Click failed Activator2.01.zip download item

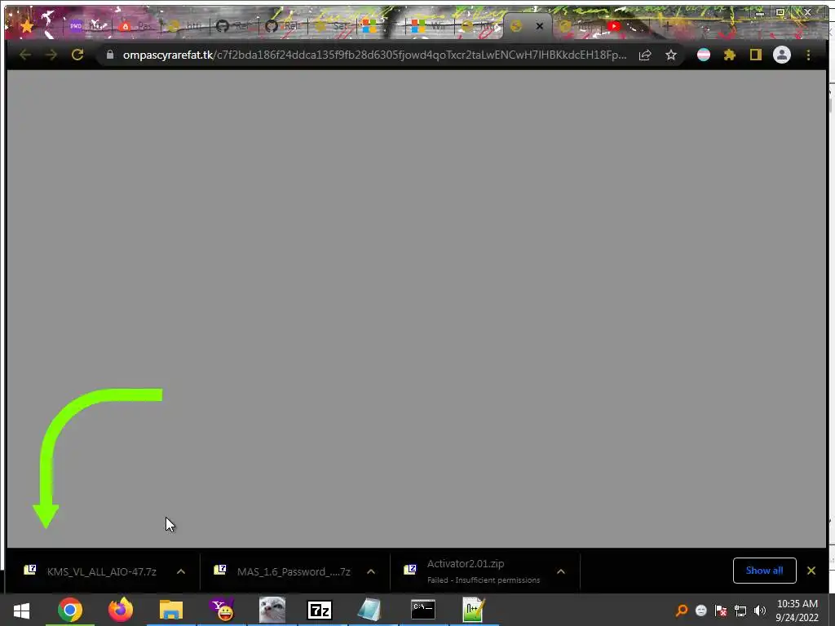pos(473,571)
